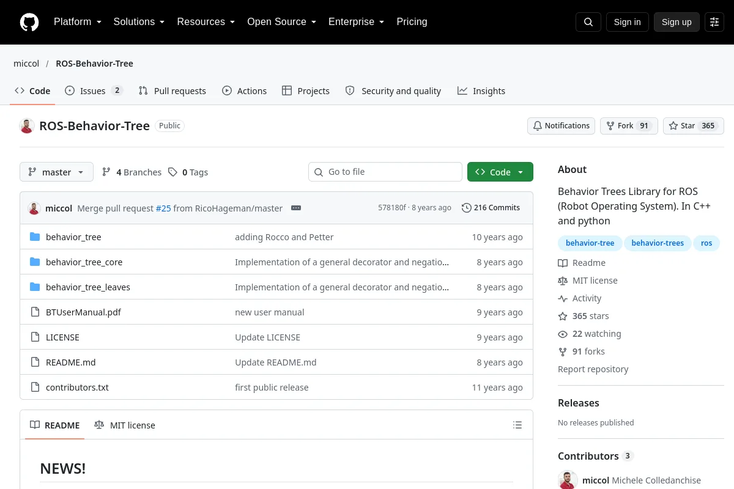
Task: Click the Notifications button
Action: point(561,126)
